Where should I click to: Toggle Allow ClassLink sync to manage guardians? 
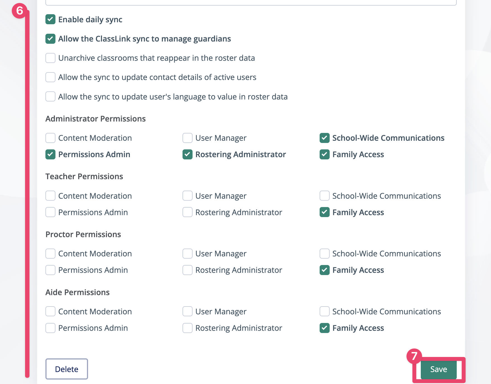(x=50, y=39)
